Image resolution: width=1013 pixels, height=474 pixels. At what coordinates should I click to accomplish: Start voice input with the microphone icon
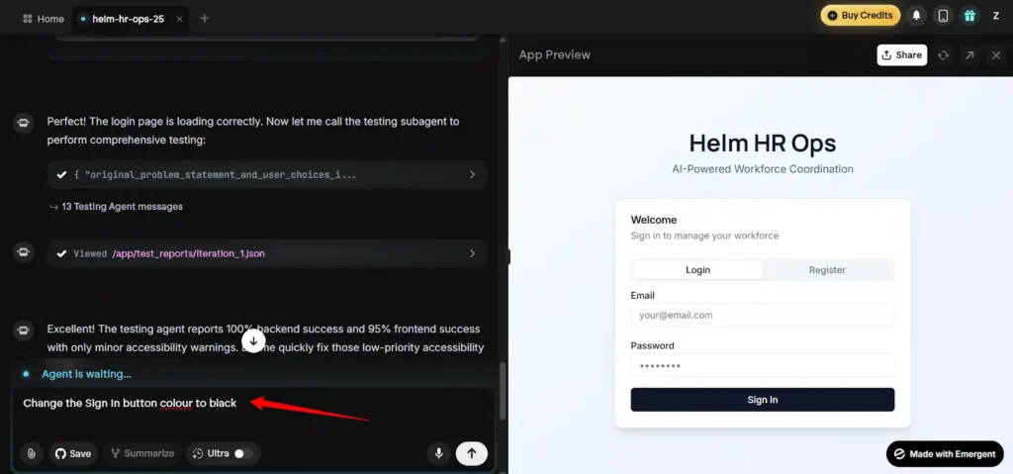[x=438, y=453]
